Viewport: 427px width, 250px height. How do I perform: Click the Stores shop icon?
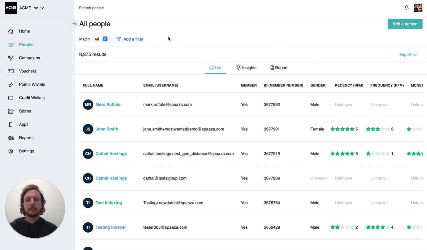[11, 111]
